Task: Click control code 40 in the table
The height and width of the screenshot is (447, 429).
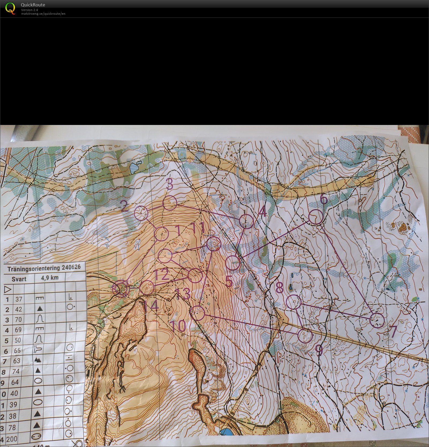Action: 14,393
